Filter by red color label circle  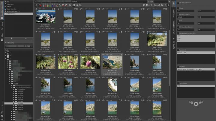point(46,6)
